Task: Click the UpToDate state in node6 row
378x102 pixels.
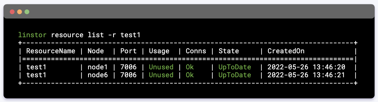Action: (235, 75)
